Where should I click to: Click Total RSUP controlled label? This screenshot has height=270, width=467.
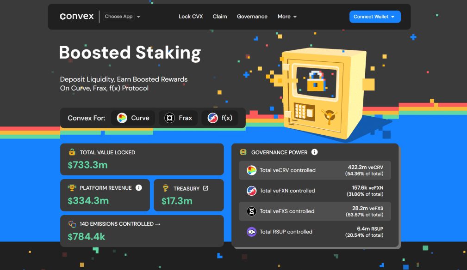click(286, 232)
